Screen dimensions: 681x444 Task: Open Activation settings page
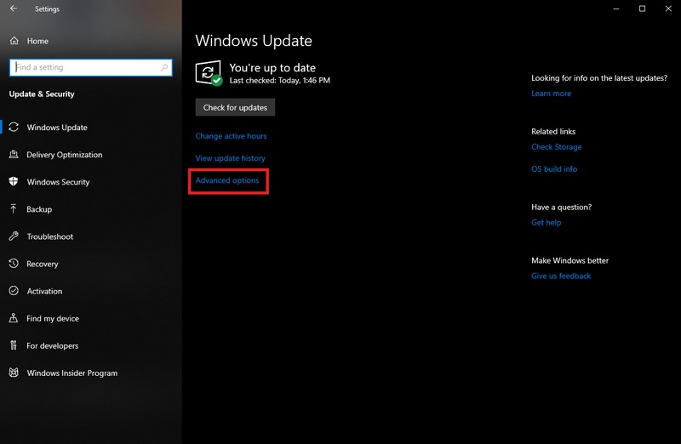coord(44,291)
